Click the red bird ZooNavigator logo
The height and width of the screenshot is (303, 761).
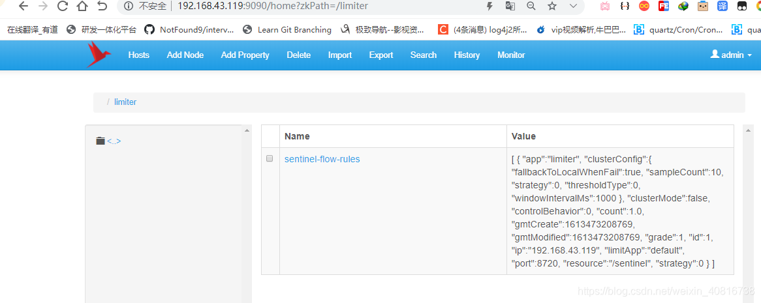click(99, 54)
